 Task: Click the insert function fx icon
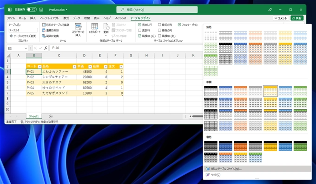tap(46, 48)
